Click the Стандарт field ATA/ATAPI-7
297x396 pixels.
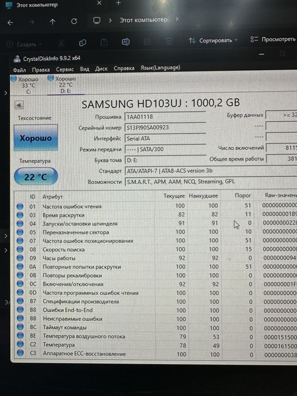tap(211, 171)
